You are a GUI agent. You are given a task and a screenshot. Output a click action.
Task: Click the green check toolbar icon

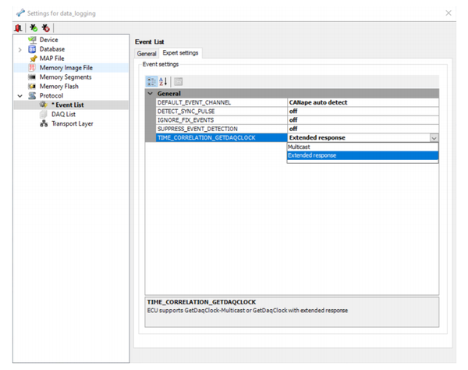tap(33, 27)
